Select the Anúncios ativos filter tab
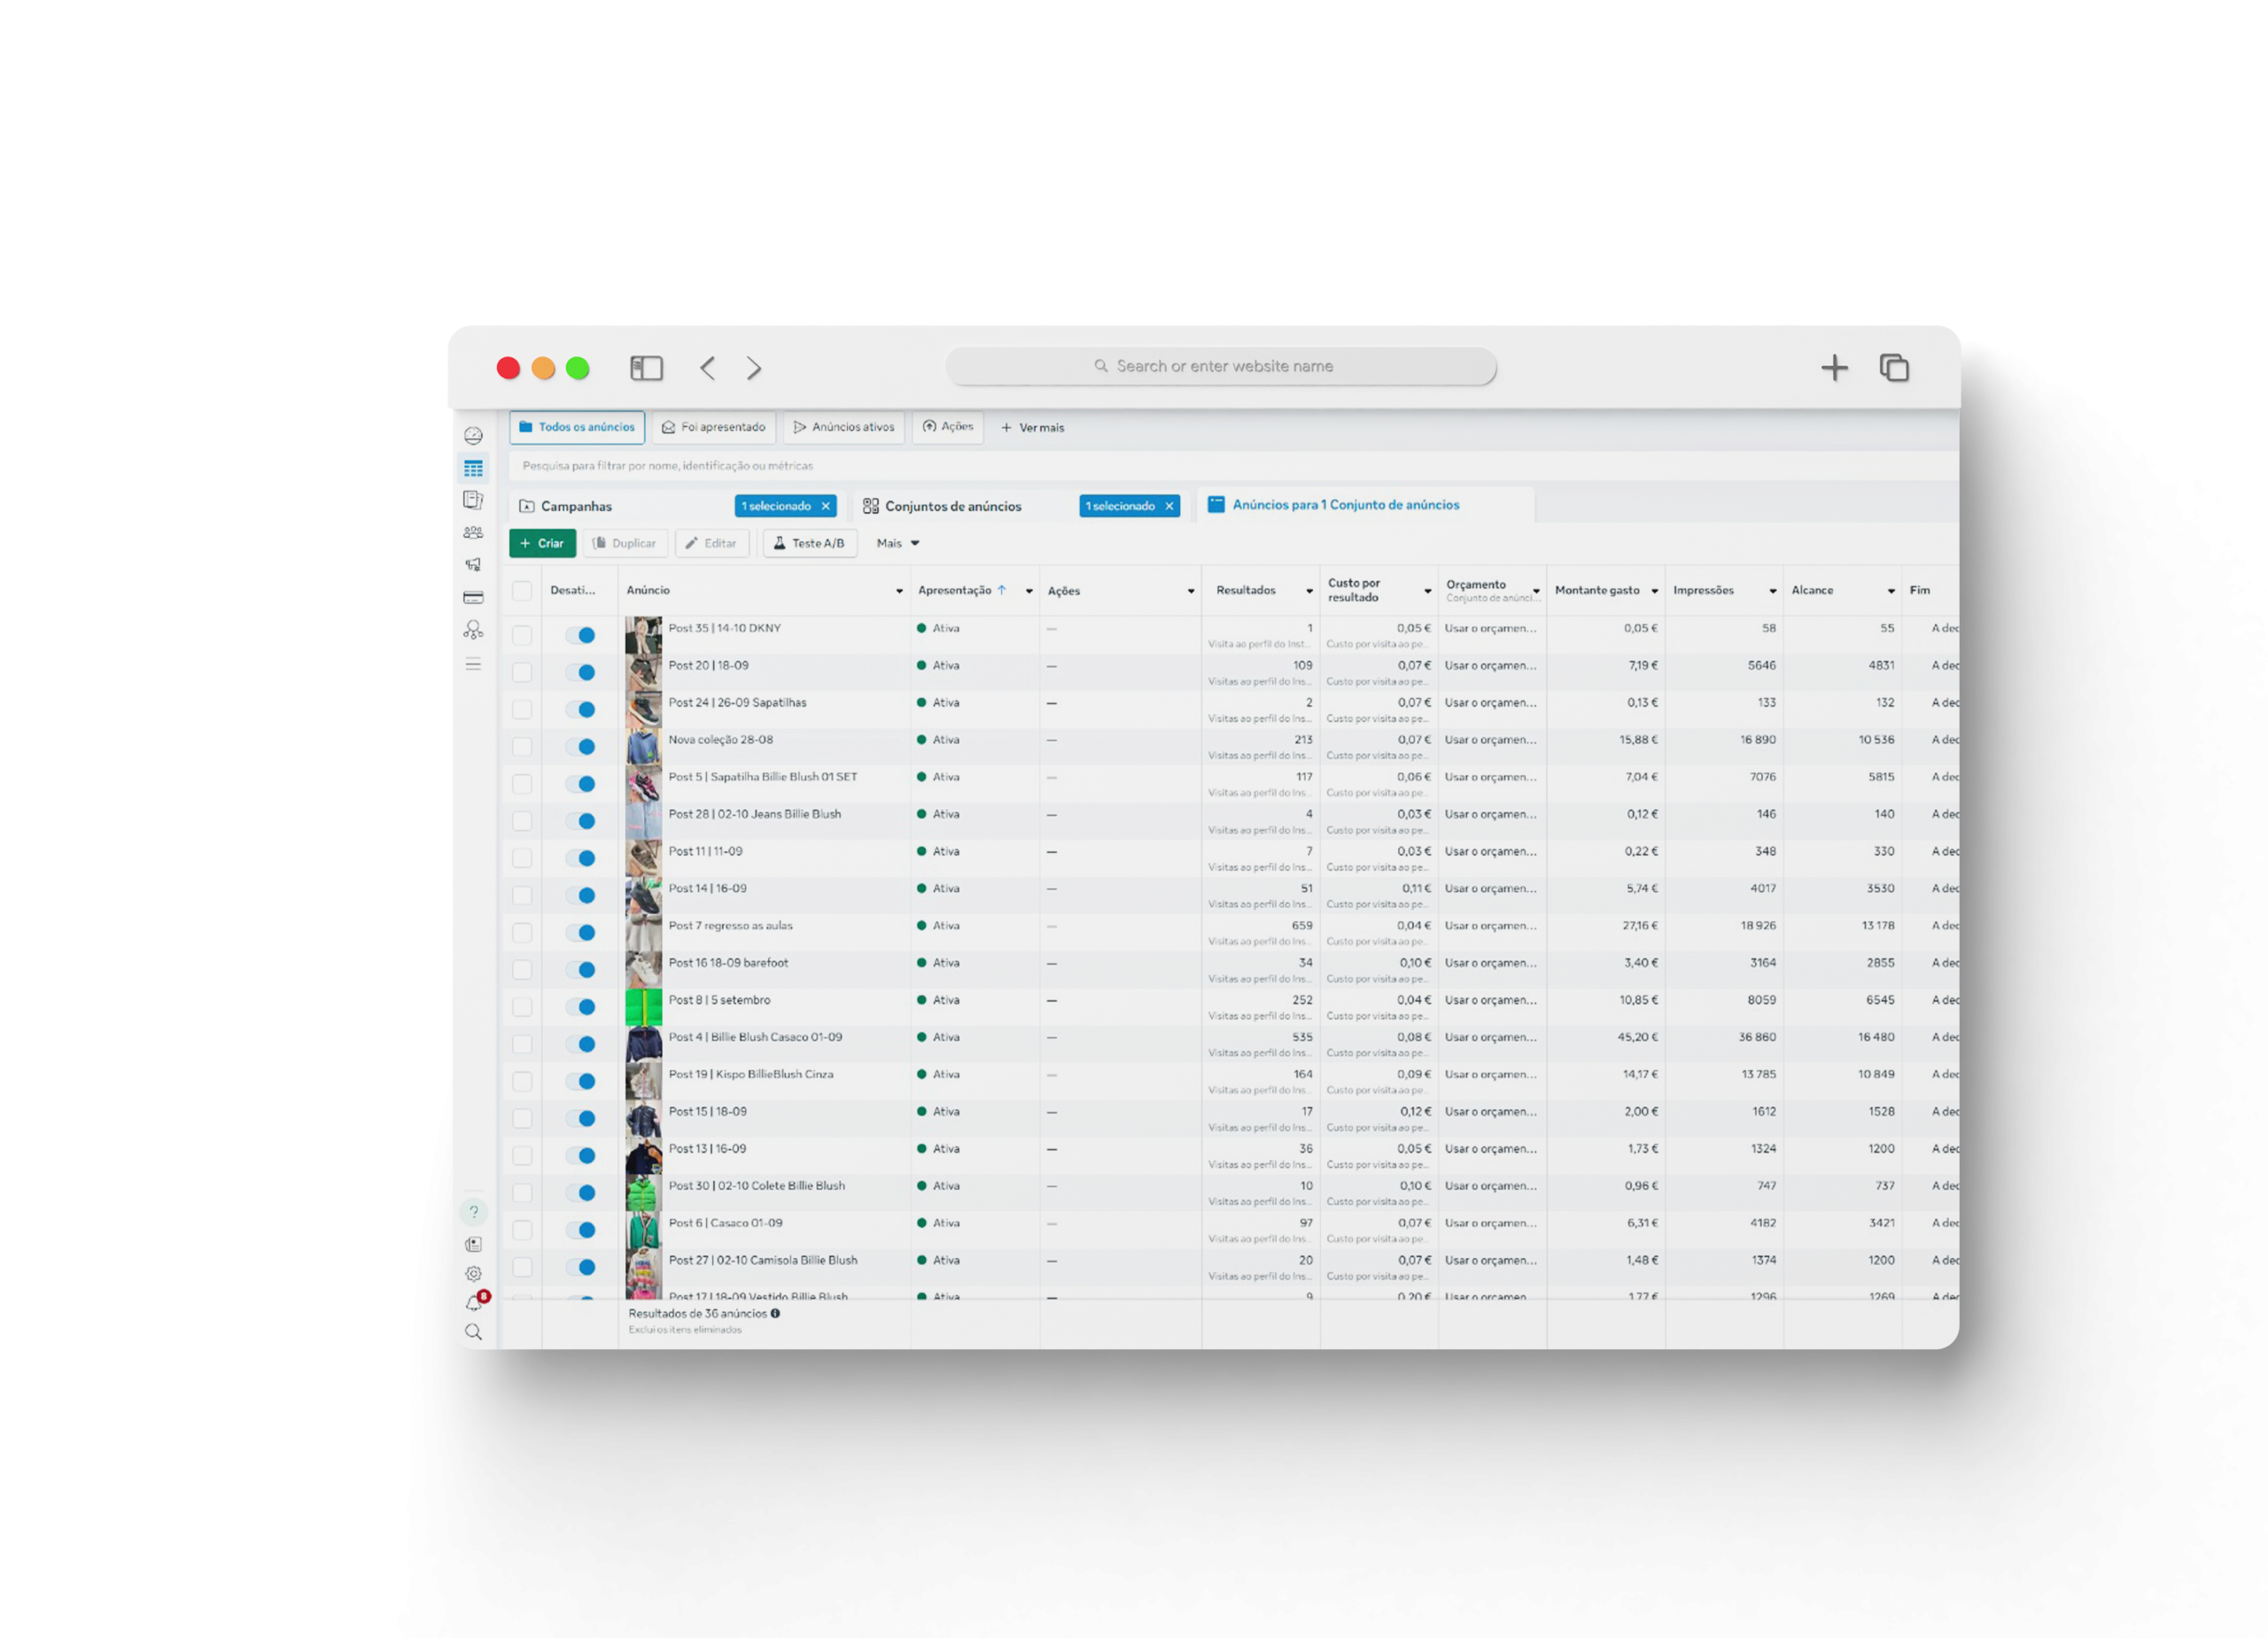Viewport: 2268px width, 1638px height. click(x=844, y=427)
